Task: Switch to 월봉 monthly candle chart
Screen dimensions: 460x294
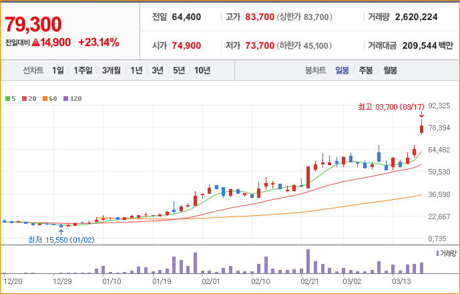Action: point(390,70)
